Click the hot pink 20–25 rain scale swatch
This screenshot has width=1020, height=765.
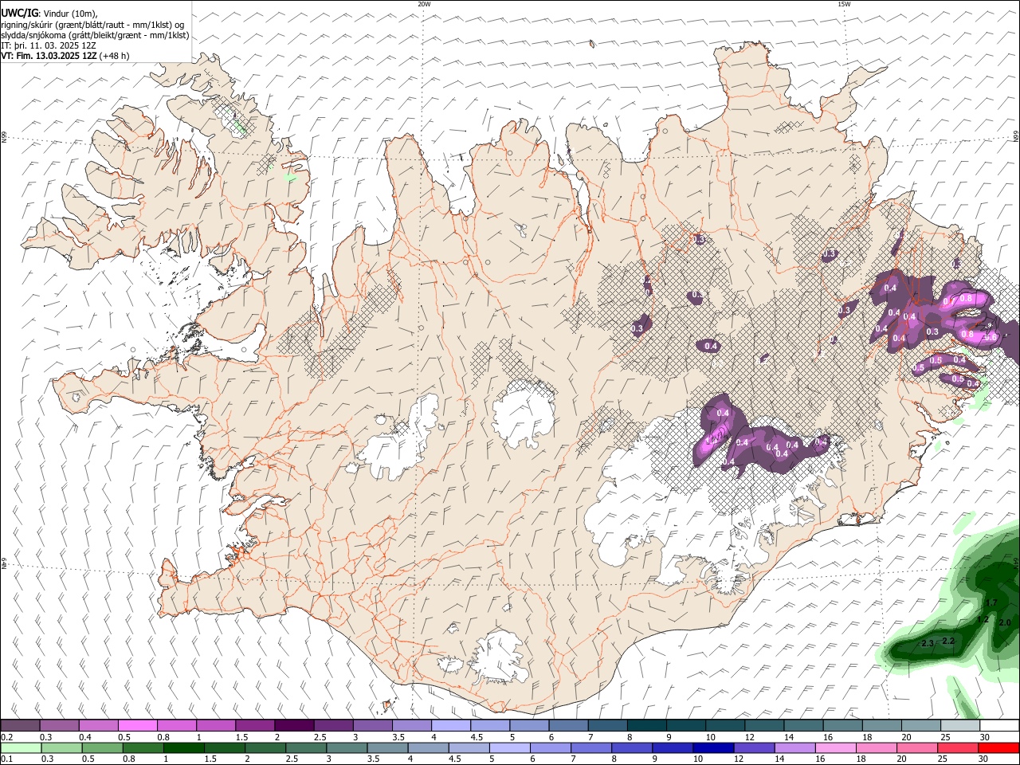click(917, 748)
